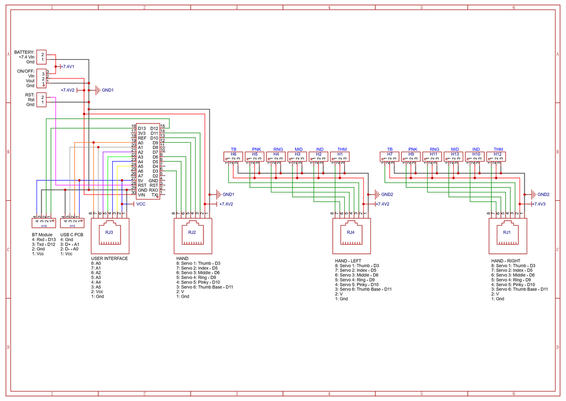Image resolution: width=566 pixels, height=401 pixels.
Task: Click the 5V pin label
Action: (x=140, y=181)
